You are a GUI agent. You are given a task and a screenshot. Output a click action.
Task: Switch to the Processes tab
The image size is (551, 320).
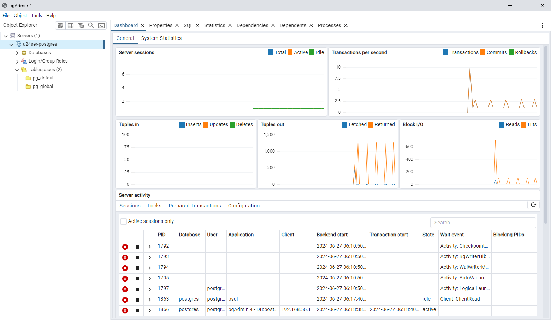pos(330,25)
